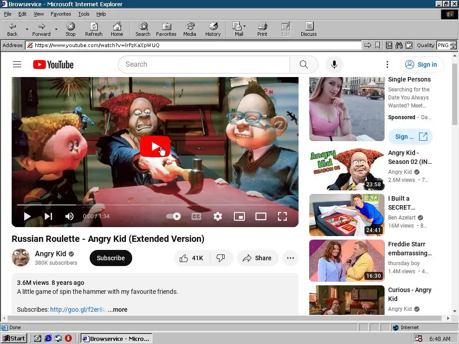Viewport: 459px width, 344px height.
Task: Click the Back toolbar button
Action: 12,29
